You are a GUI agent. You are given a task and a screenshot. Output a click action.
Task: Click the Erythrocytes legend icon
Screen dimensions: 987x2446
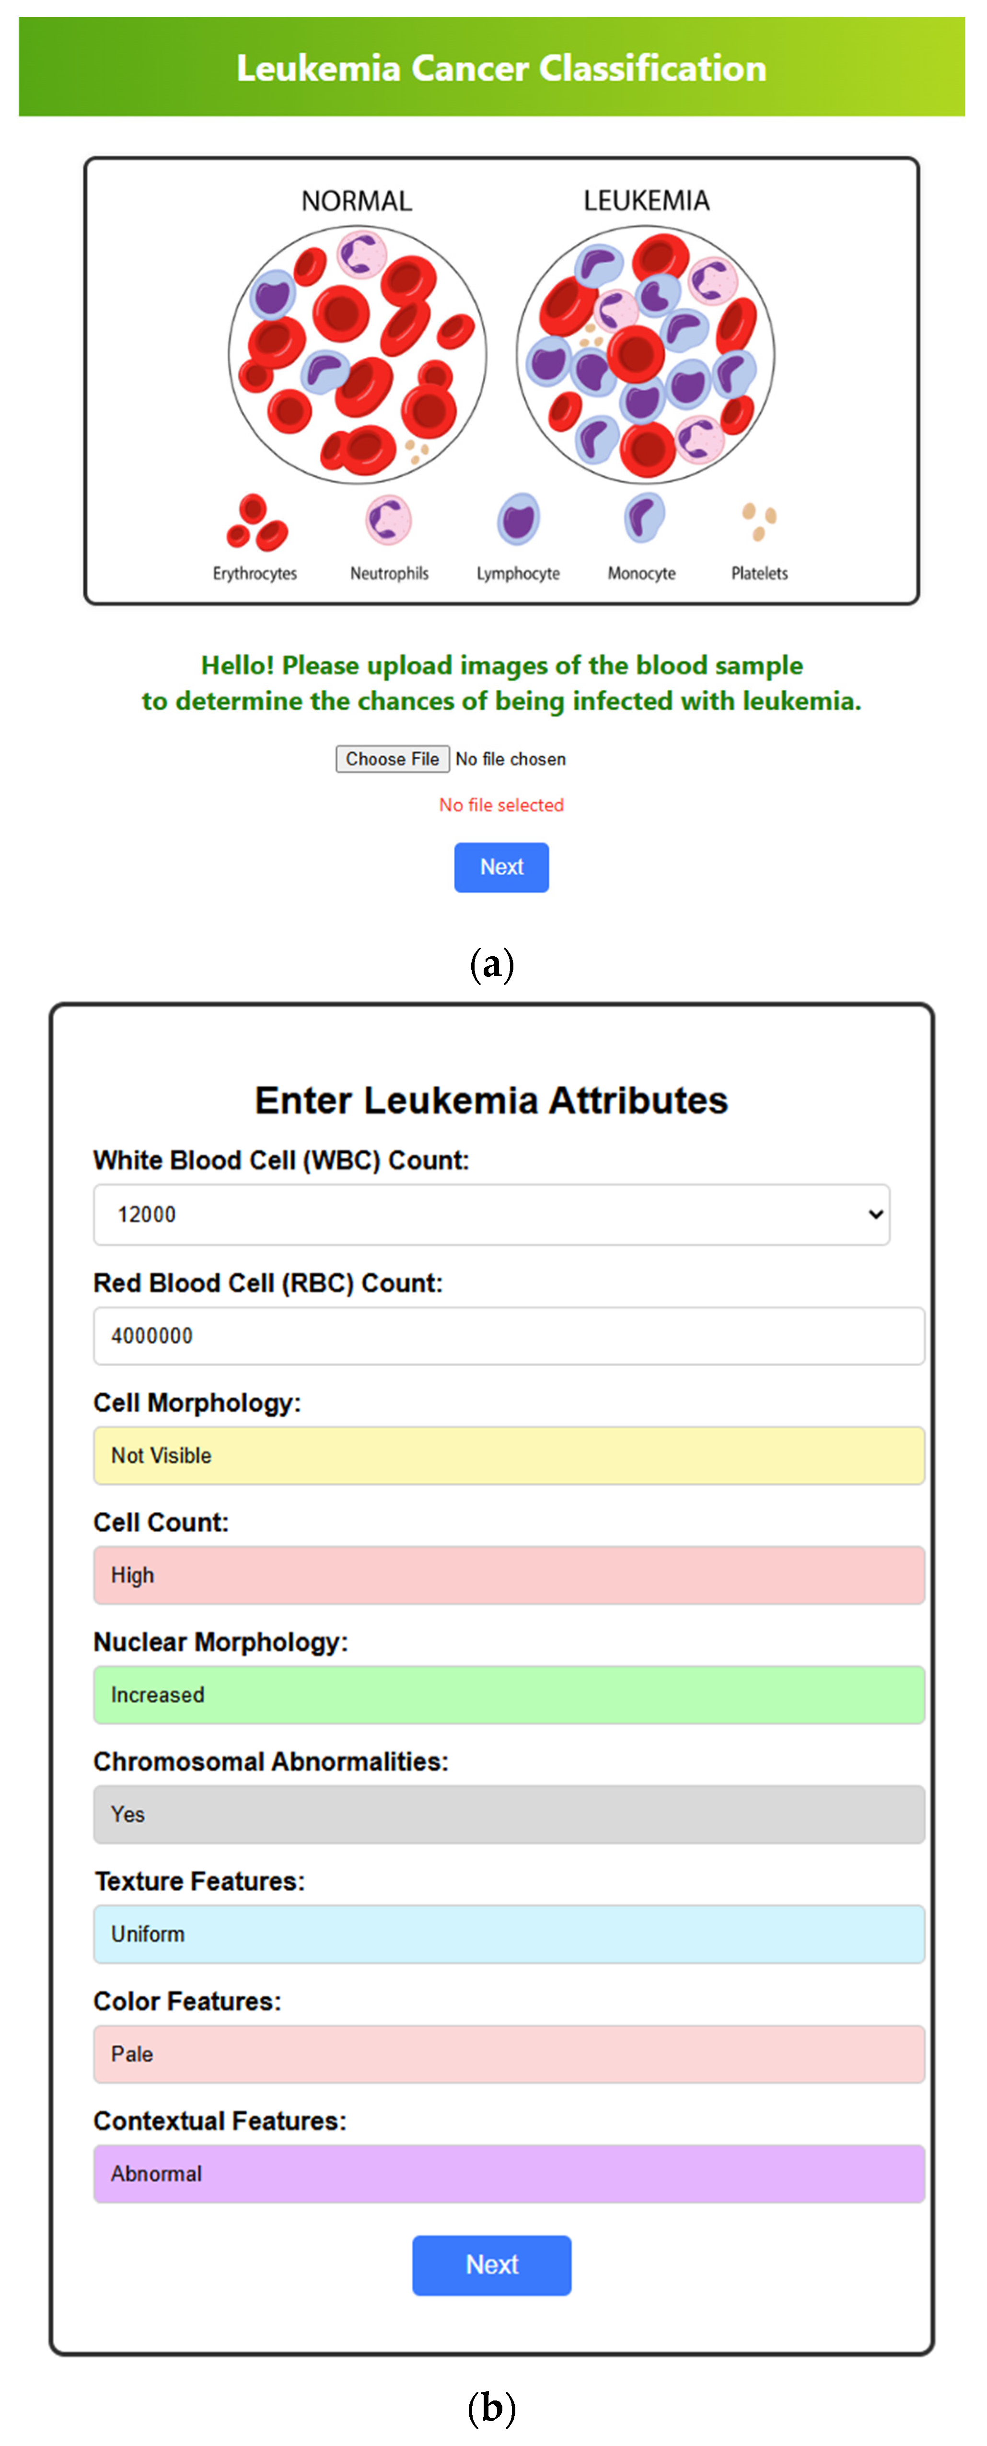(256, 522)
